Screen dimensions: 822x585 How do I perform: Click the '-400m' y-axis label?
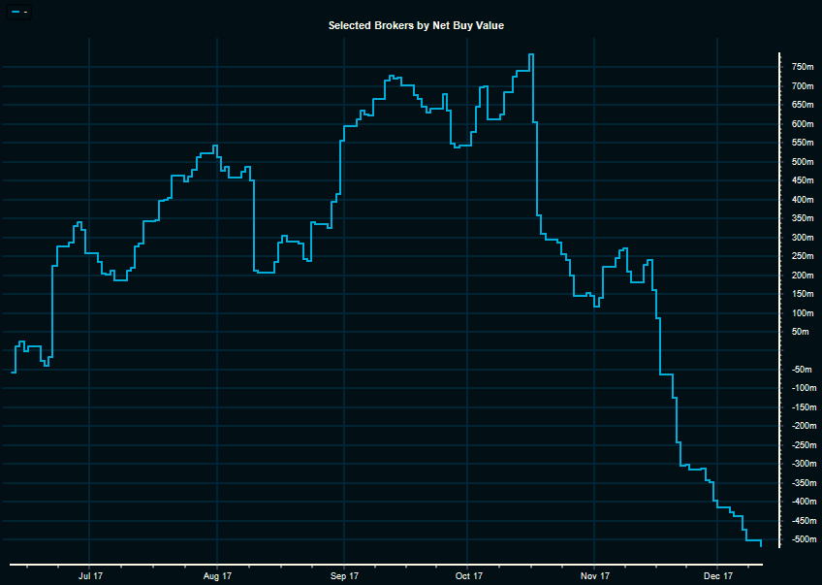coord(801,502)
